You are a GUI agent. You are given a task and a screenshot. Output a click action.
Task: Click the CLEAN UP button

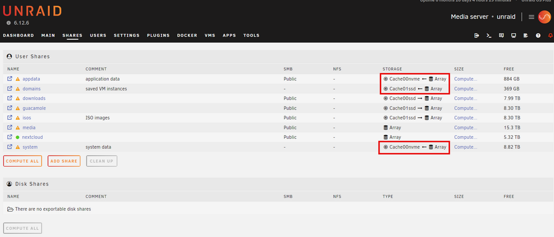(102, 161)
